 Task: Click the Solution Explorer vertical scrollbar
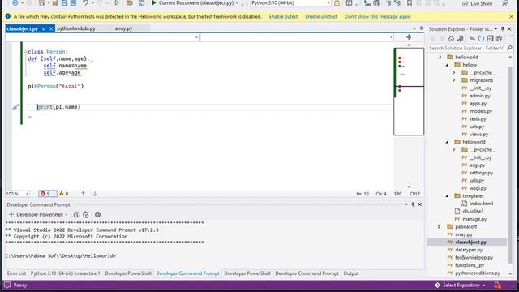510,165
